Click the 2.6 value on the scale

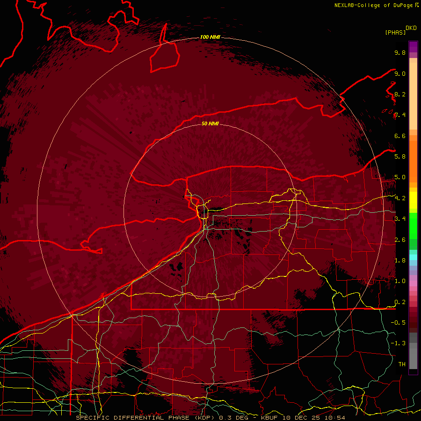[x=400, y=240]
